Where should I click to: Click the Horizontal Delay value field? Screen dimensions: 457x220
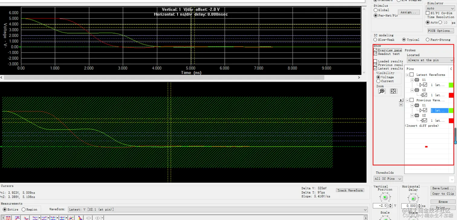pyautogui.click(x=409, y=206)
